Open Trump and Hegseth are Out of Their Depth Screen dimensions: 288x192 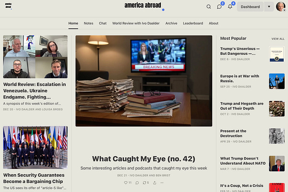click(x=242, y=106)
